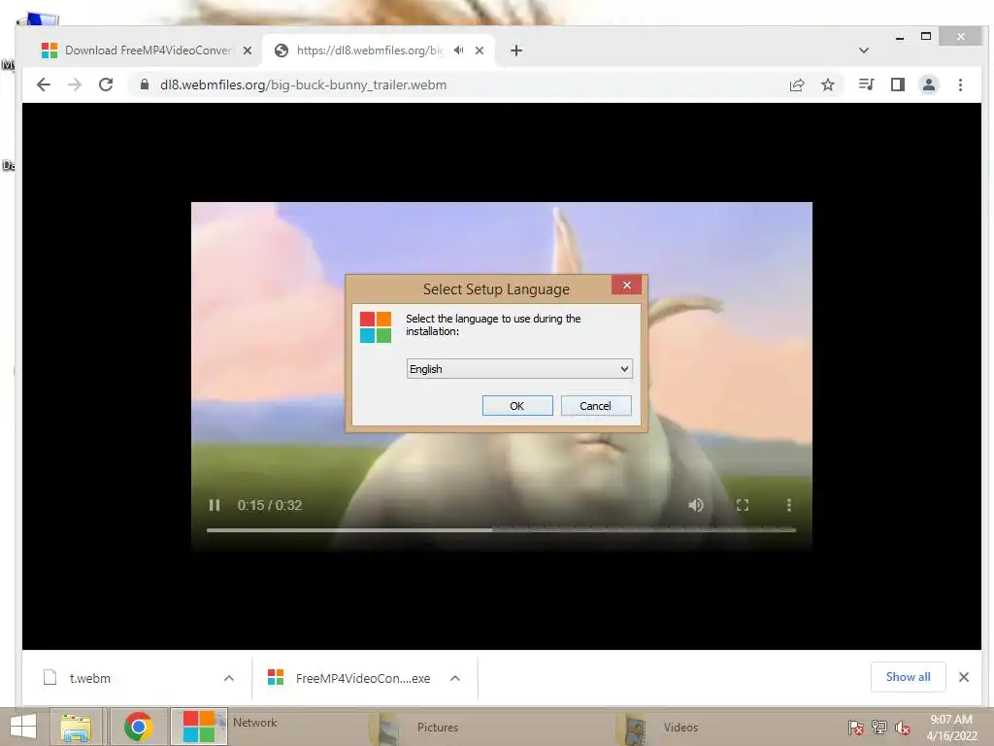Open media controls icon in toolbar
This screenshot has height=746, width=994.
[x=866, y=85]
